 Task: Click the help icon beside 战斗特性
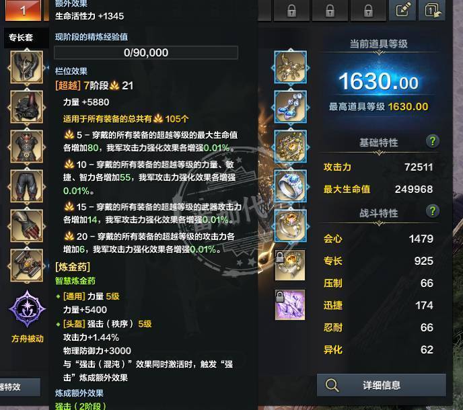tap(433, 211)
